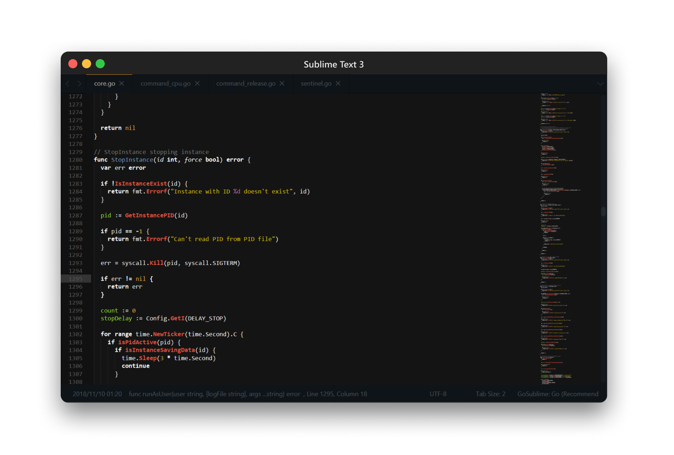Click the green maximize window button

coord(100,64)
